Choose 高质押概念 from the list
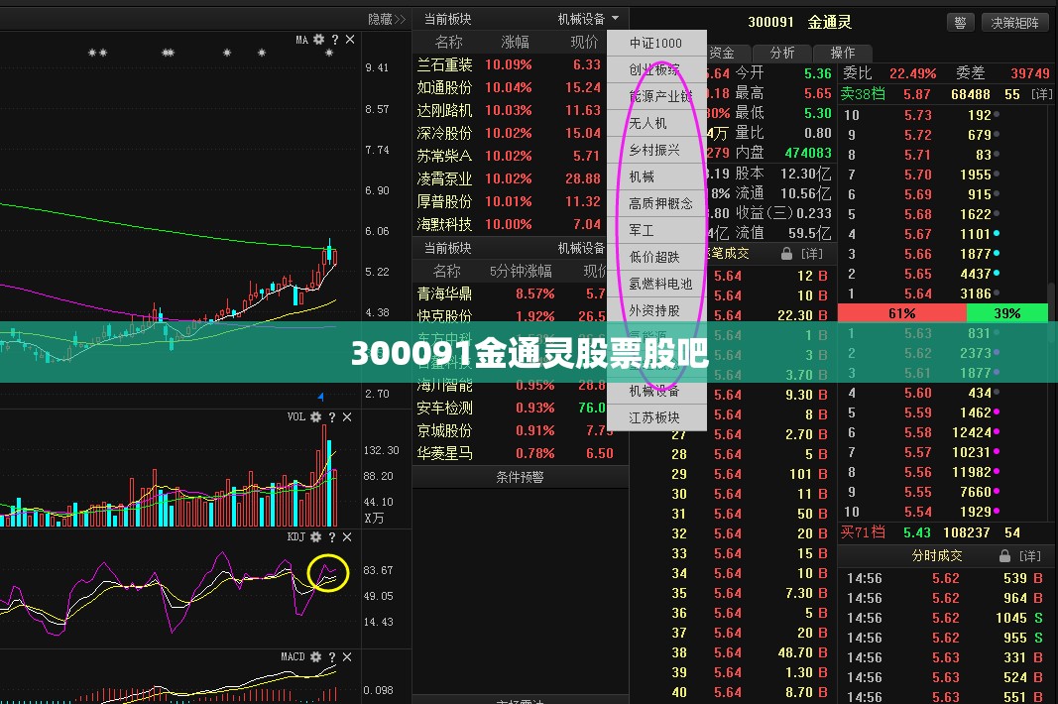Viewport: 1058px width, 704px height. coord(655,203)
